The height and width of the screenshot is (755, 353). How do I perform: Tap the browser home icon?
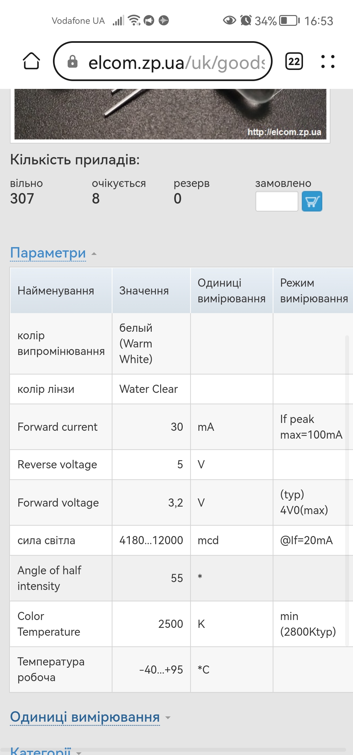(x=31, y=61)
